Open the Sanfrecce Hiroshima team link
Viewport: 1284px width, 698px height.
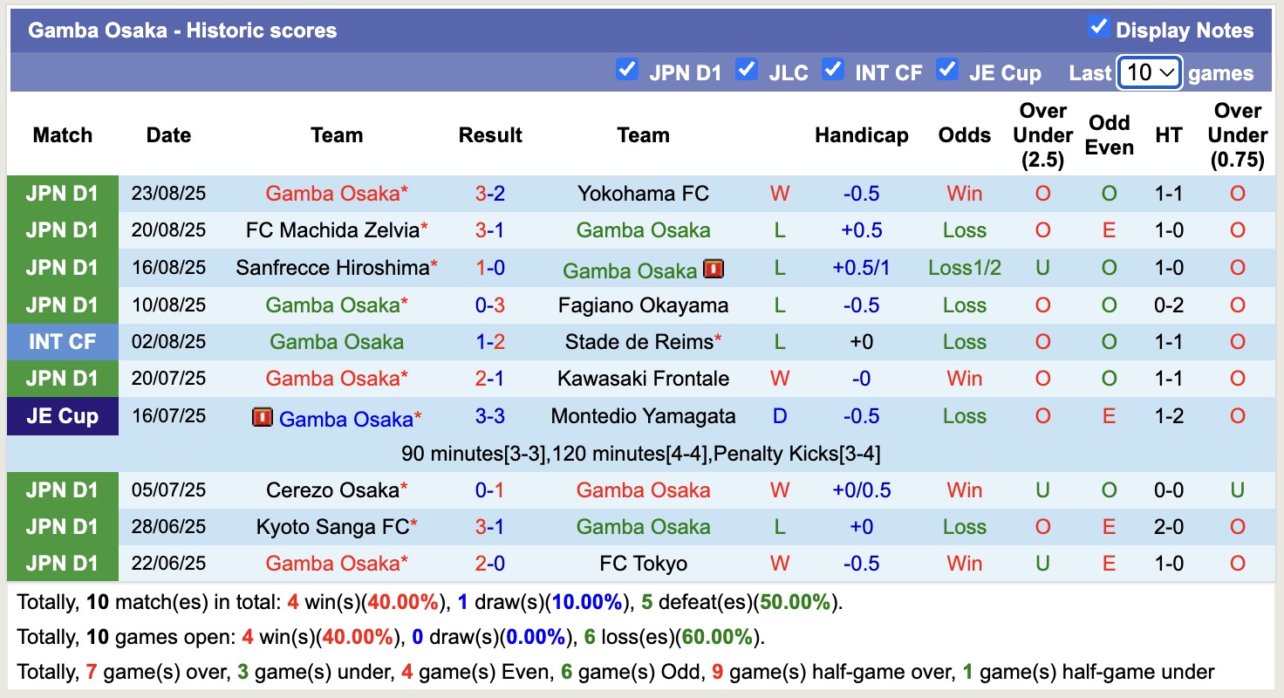[x=332, y=268]
